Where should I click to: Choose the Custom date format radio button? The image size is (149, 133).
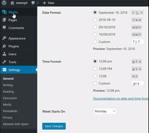95,42
